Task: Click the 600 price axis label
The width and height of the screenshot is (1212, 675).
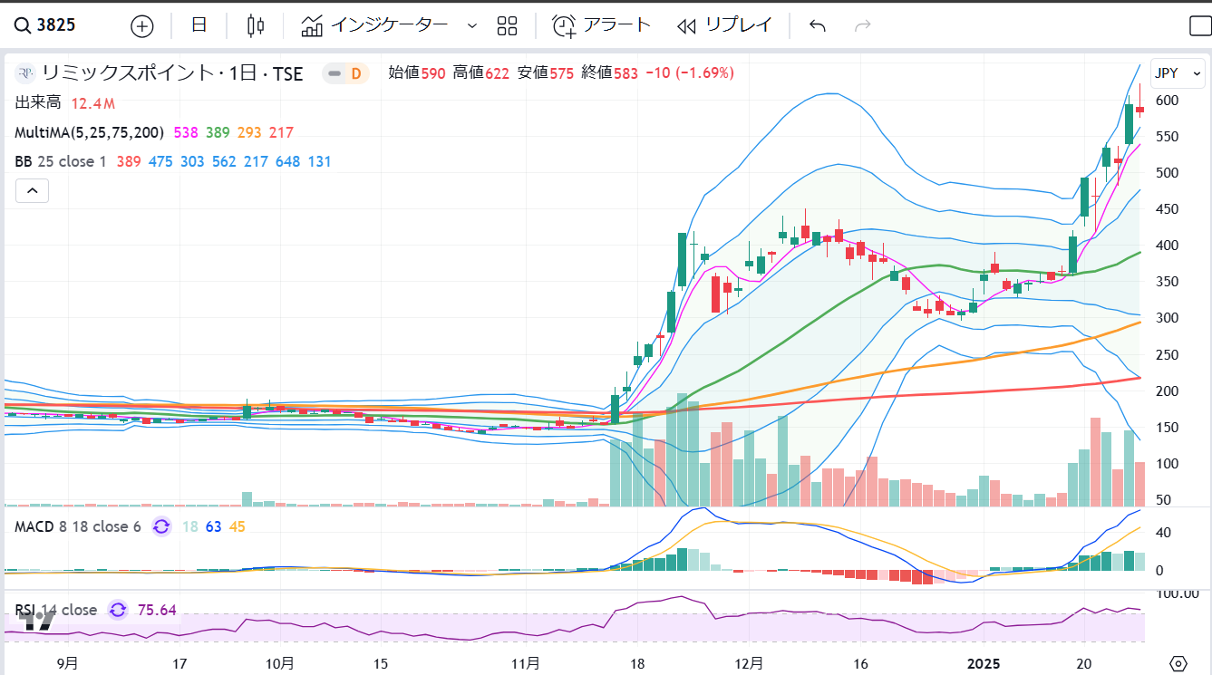Action: point(1168,100)
